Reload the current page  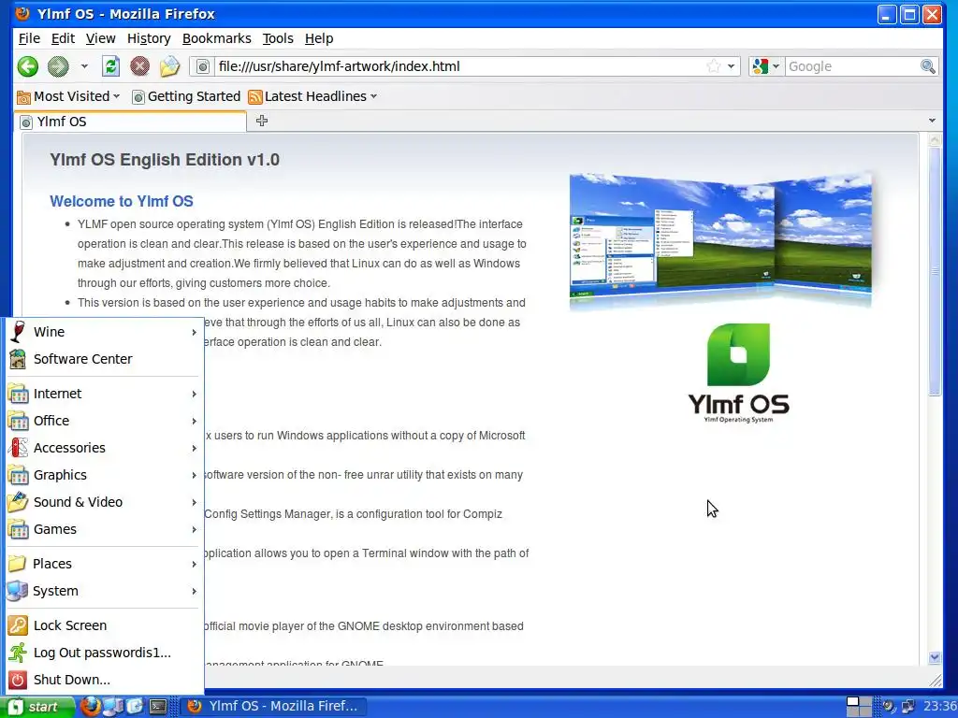pyautogui.click(x=110, y=66)
